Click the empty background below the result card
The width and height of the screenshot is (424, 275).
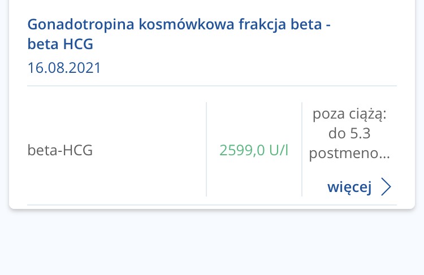click(212, 243)
